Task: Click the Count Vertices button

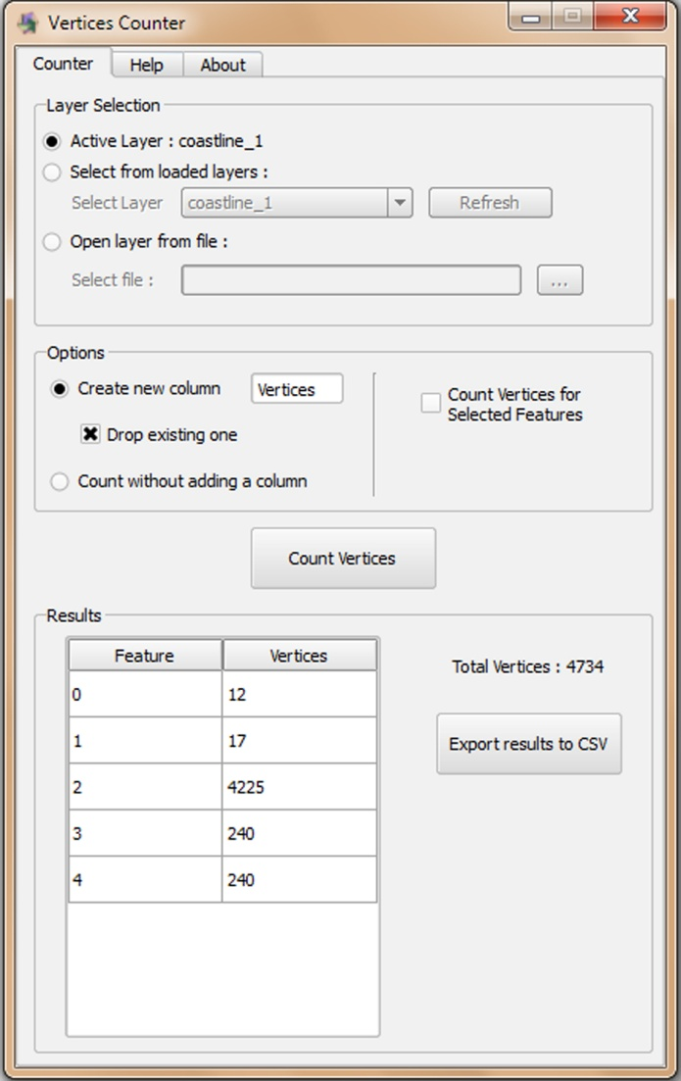Action: (x=343, y=559)
